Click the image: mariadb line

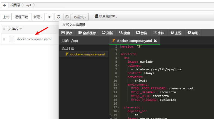[140, 62]
